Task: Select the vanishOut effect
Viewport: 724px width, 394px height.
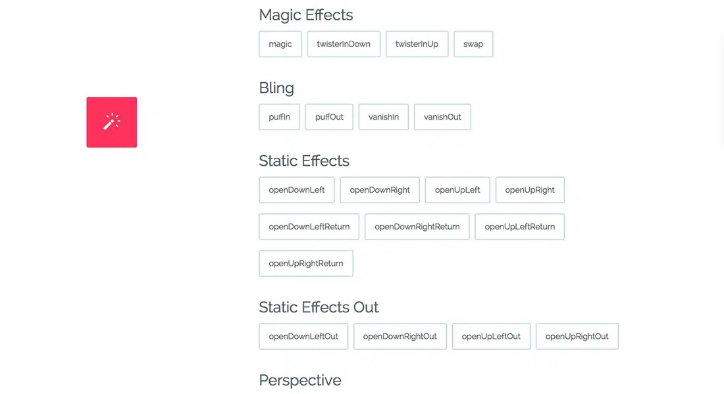Action: coord(442,117)
